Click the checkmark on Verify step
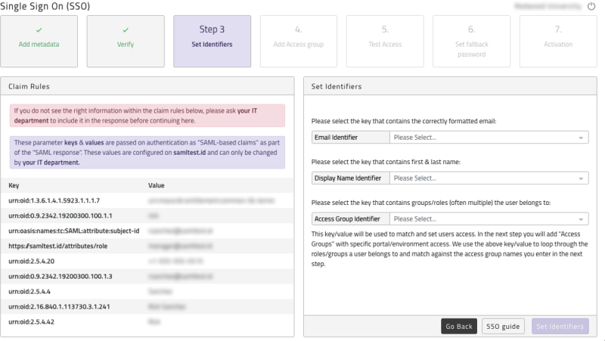 126,30
